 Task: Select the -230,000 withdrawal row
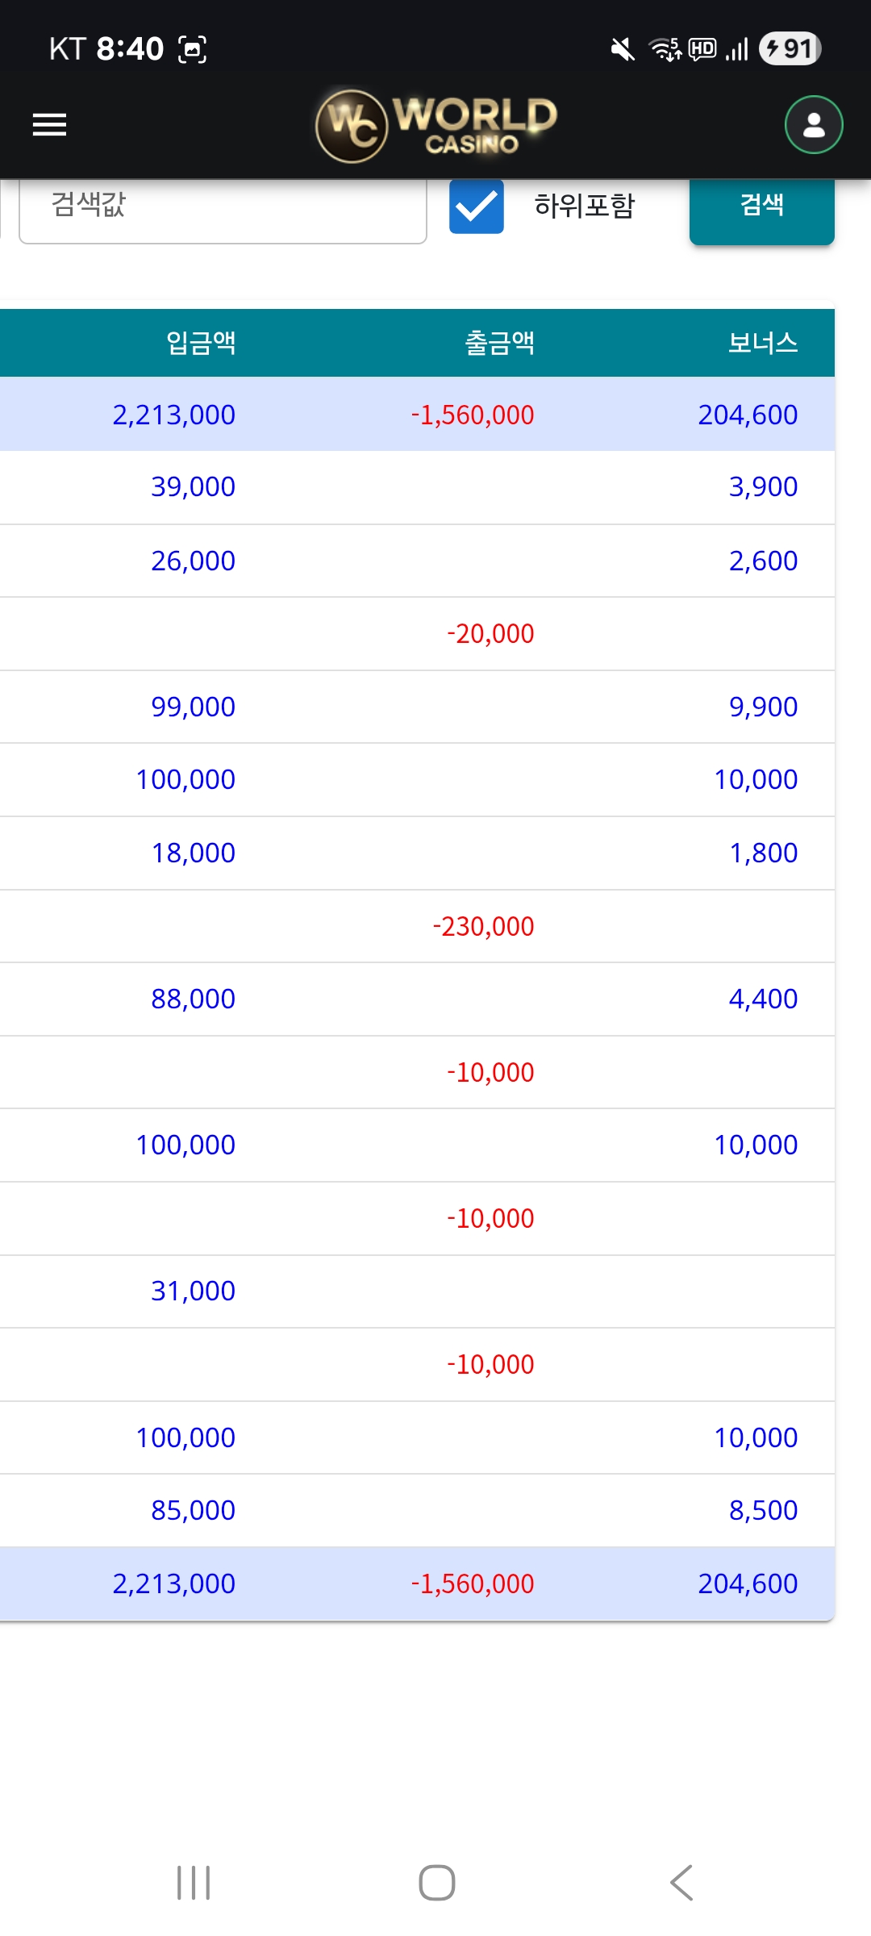417,926
